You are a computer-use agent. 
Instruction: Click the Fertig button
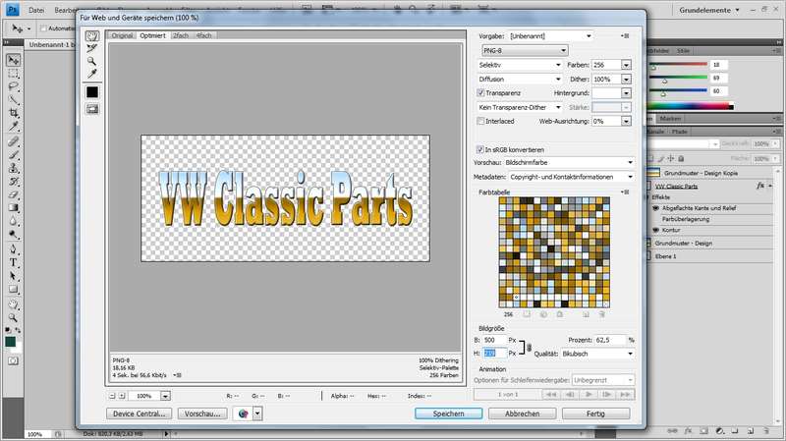[x=596, y=413]
